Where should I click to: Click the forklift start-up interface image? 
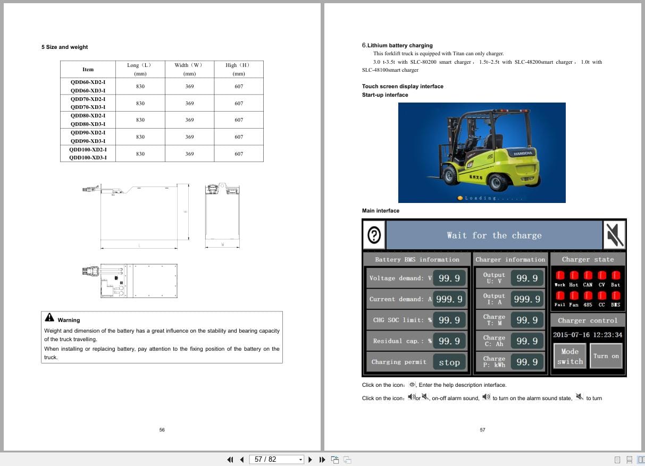[482, 152]
